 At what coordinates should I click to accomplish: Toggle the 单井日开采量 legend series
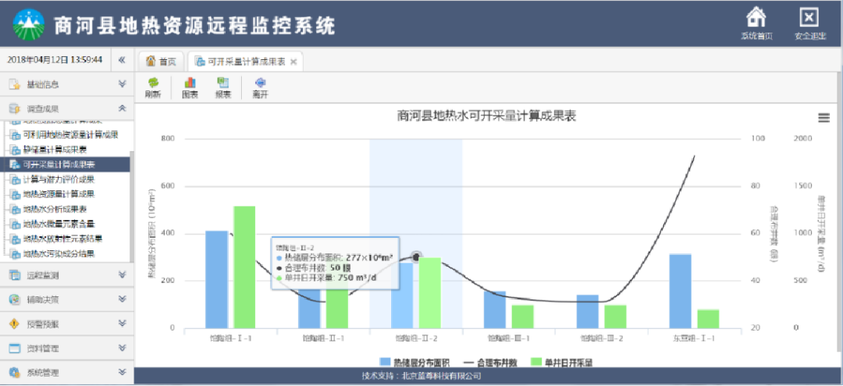coord(561,363)
